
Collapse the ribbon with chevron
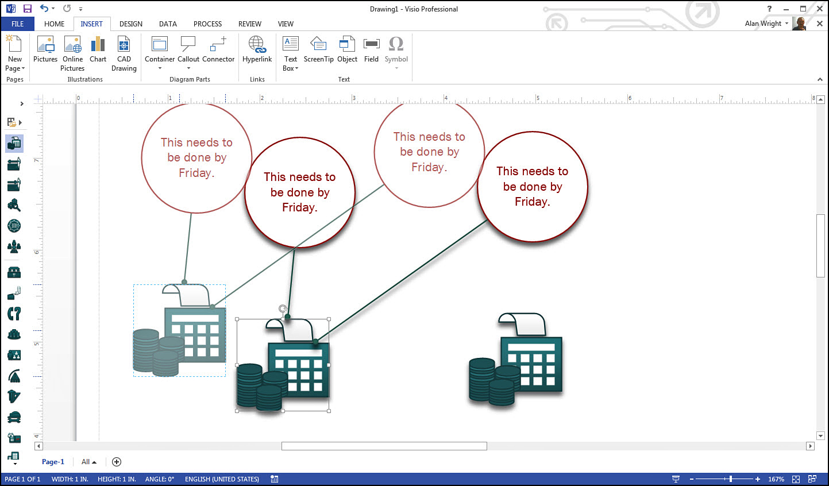point(820,79)
